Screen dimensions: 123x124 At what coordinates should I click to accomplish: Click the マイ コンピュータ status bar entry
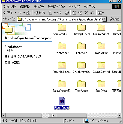pos(97,121)
